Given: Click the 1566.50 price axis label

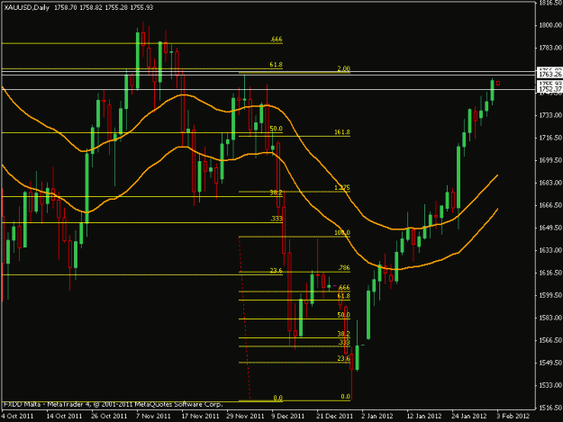Looking at the screenshot, I should [550, 340].
